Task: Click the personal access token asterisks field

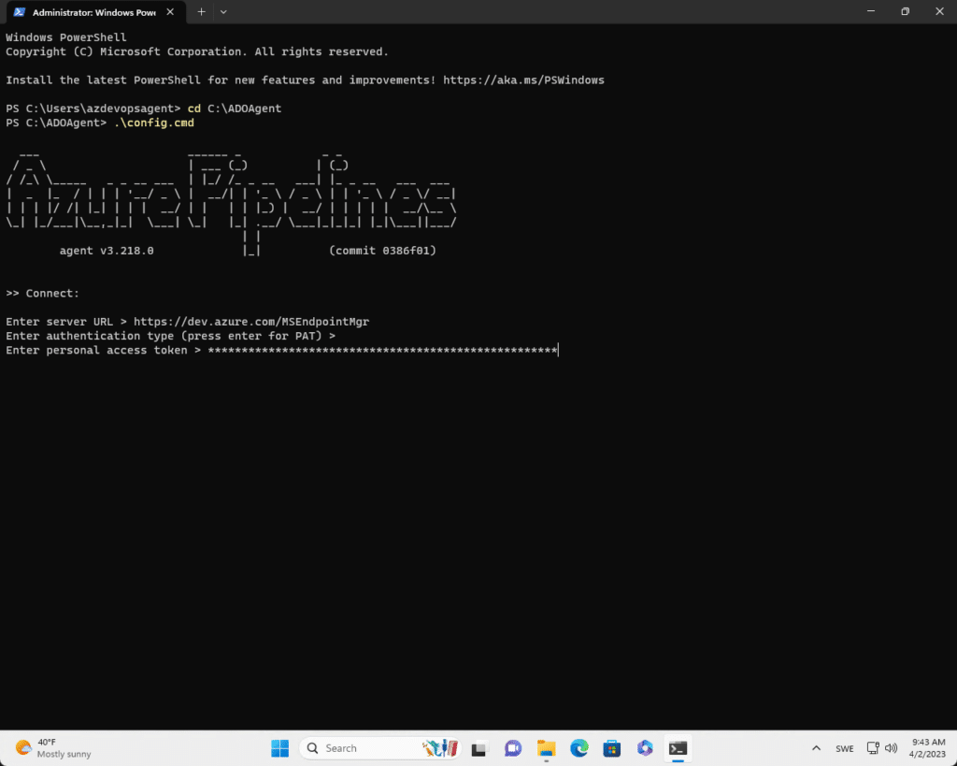Action: tap(382, 350)
